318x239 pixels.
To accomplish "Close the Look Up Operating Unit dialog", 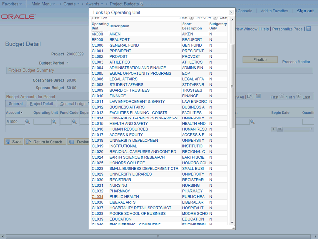I will click(231, 12).
